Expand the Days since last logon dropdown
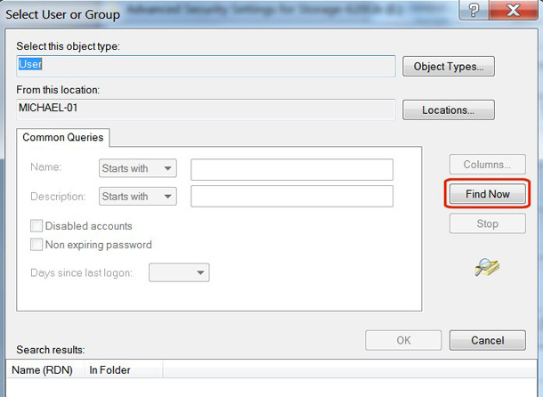The width and height of the screenshot is (543, 397). [x=179, y=272]
